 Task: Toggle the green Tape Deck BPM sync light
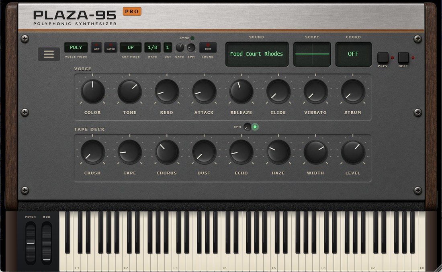pyautogui.click(x=255, y=127)
